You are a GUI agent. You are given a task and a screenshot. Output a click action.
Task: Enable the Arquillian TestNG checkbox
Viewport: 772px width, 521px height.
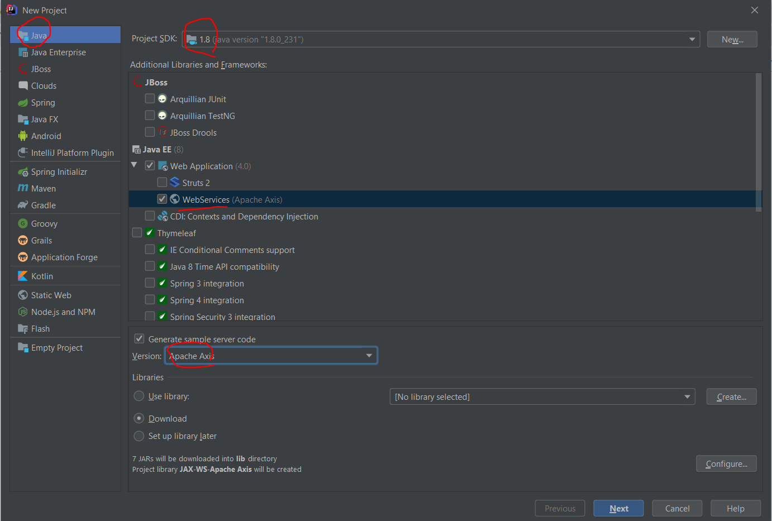pyautogui.click(x=150, y=115)
